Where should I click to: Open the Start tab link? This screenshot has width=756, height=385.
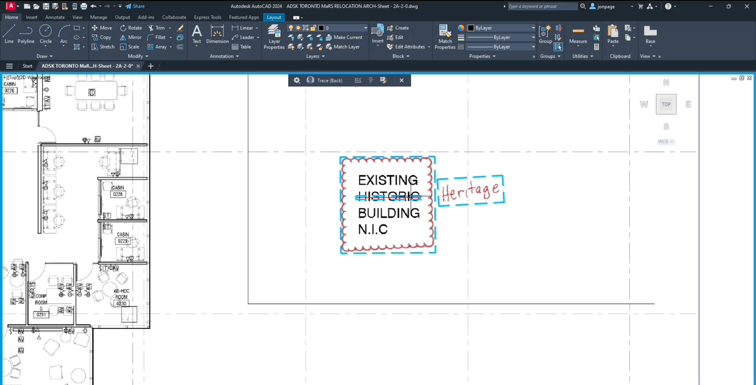[27, 66]
